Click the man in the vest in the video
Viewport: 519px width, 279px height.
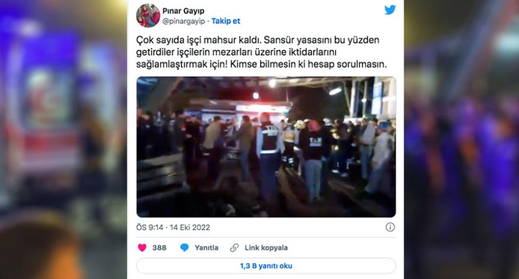(269, 156)
